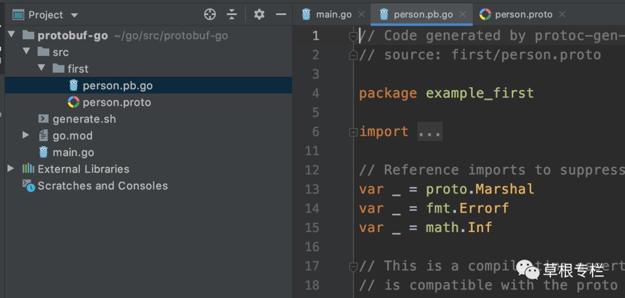Click the proto file icon beside tree person.proto
This screenshot has width=625, height=298.
click(73, 102)
